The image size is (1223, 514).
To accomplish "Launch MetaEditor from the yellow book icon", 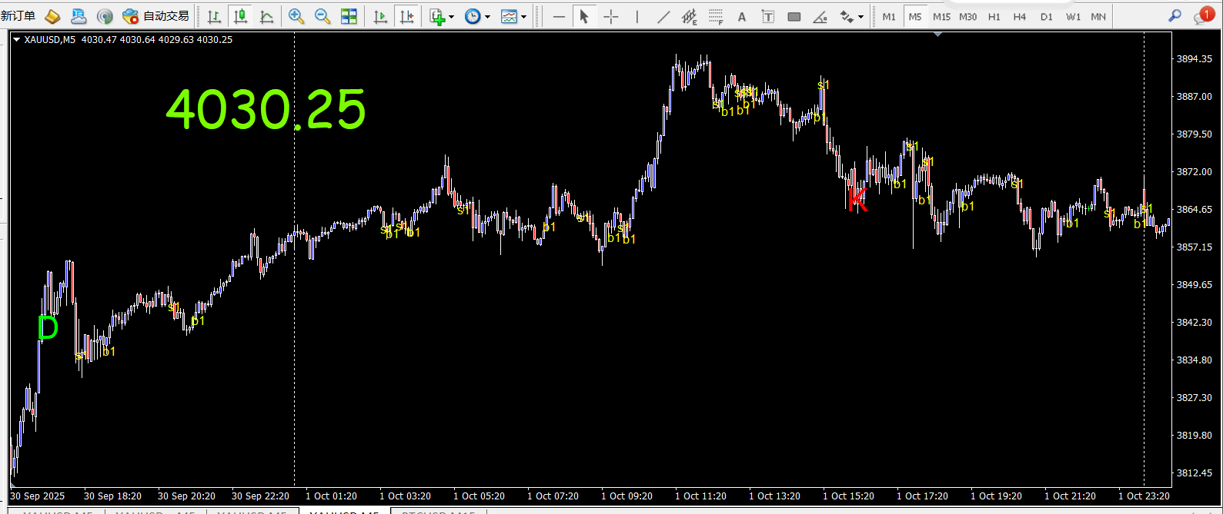I will pos(52,16).
